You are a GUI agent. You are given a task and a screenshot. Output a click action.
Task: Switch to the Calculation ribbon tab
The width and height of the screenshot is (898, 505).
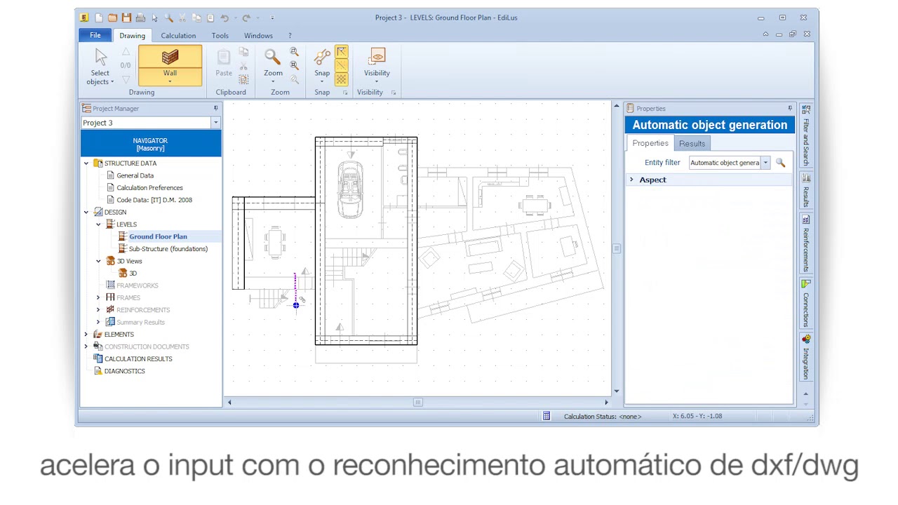(178, 36)
